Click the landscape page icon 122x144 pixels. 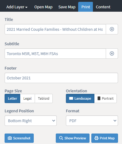coord(71,98)
